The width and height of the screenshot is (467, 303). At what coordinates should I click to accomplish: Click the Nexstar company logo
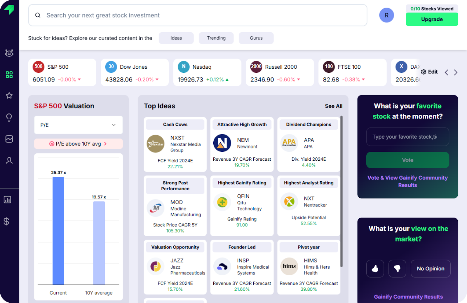(156, 144)
